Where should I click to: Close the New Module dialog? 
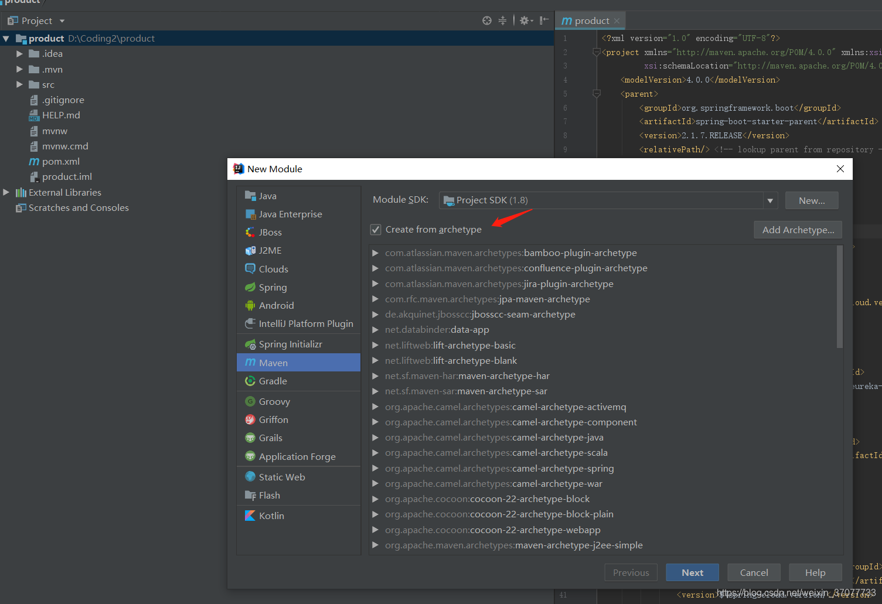point(840,169)
